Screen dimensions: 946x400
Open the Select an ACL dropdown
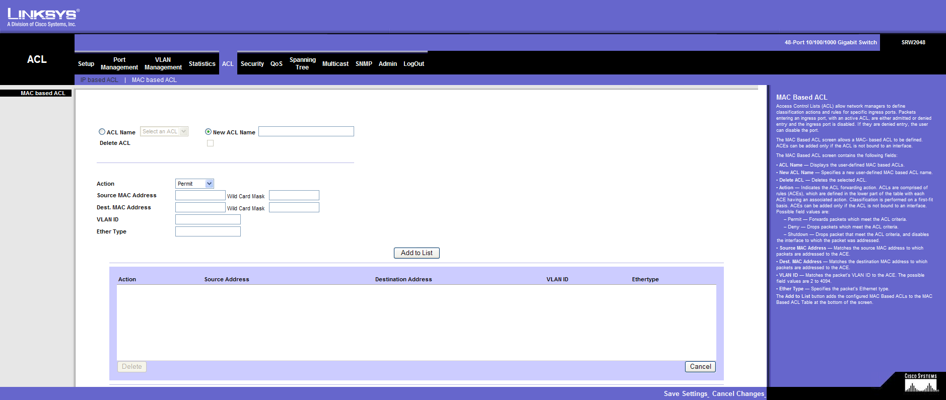click(164, 132)
